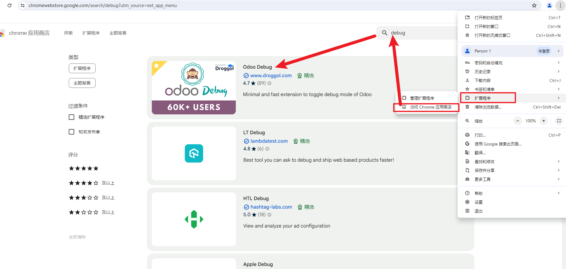The width and height of the screenshot is (566, 269).
Task: Choose 退出 from the Chrome menu
Action: [512, 211]
